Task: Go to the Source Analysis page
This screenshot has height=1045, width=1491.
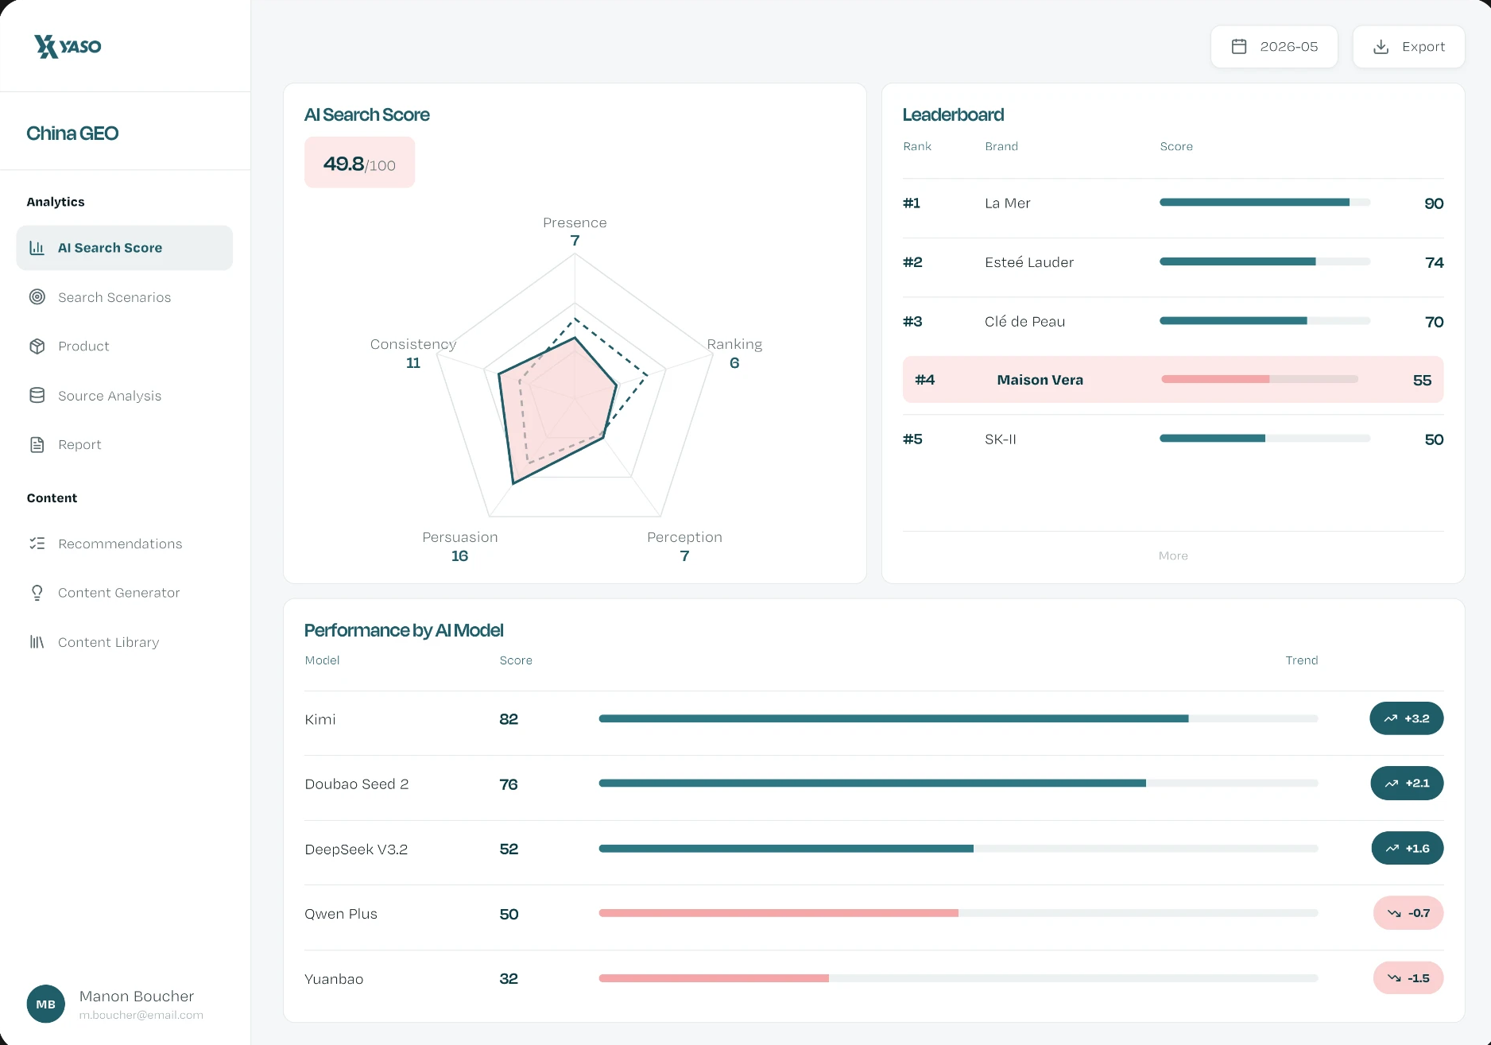Action: (x=125, y=396)
